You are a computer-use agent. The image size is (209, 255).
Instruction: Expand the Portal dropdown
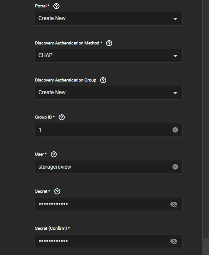pos(109,19)
